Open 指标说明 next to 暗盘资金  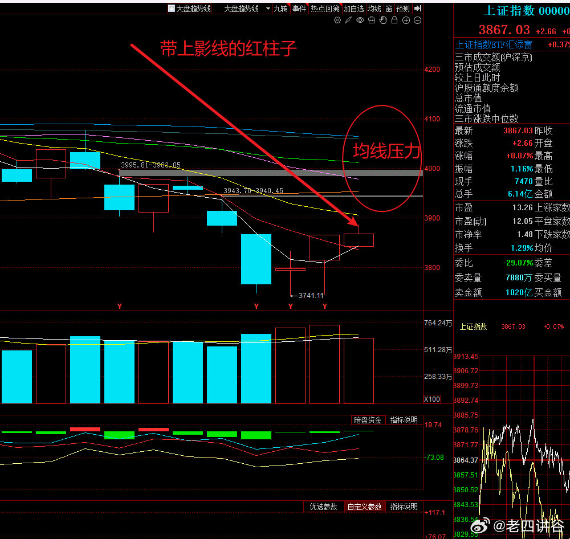click(x=404, y=420)
